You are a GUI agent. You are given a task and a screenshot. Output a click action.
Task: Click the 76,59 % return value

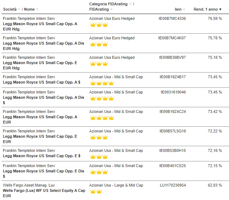(x=215, y=18)
